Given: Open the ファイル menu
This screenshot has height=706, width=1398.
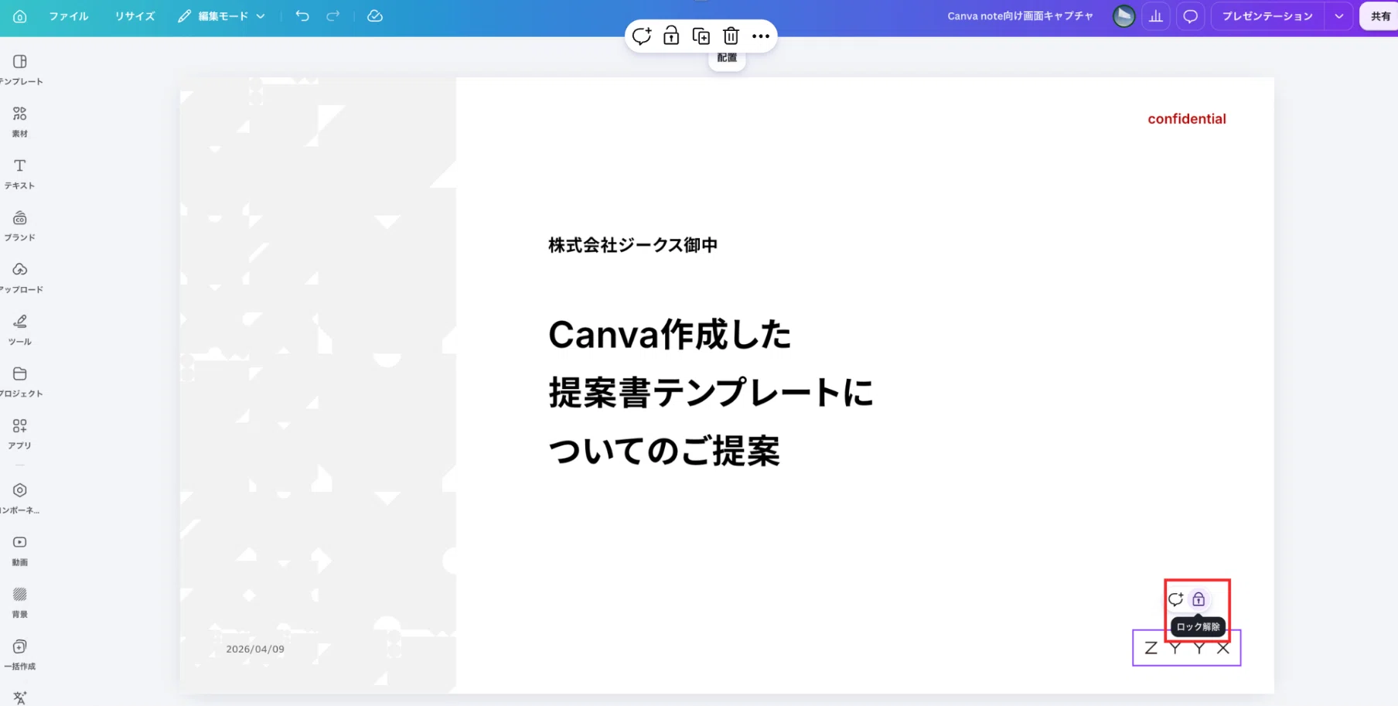Looking at the screenshot, I should [69, 16].
